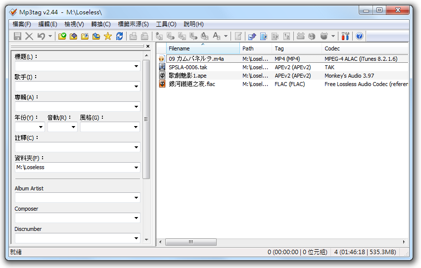Open Options with the red and blue tools icon

tap(345, 36)
